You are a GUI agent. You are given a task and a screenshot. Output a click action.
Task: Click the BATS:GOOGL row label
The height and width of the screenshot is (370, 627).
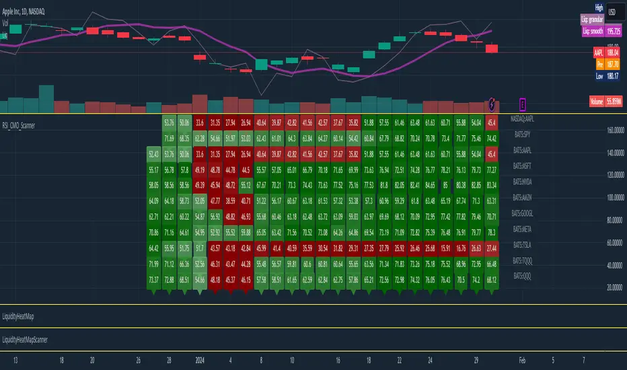point(522,213)
